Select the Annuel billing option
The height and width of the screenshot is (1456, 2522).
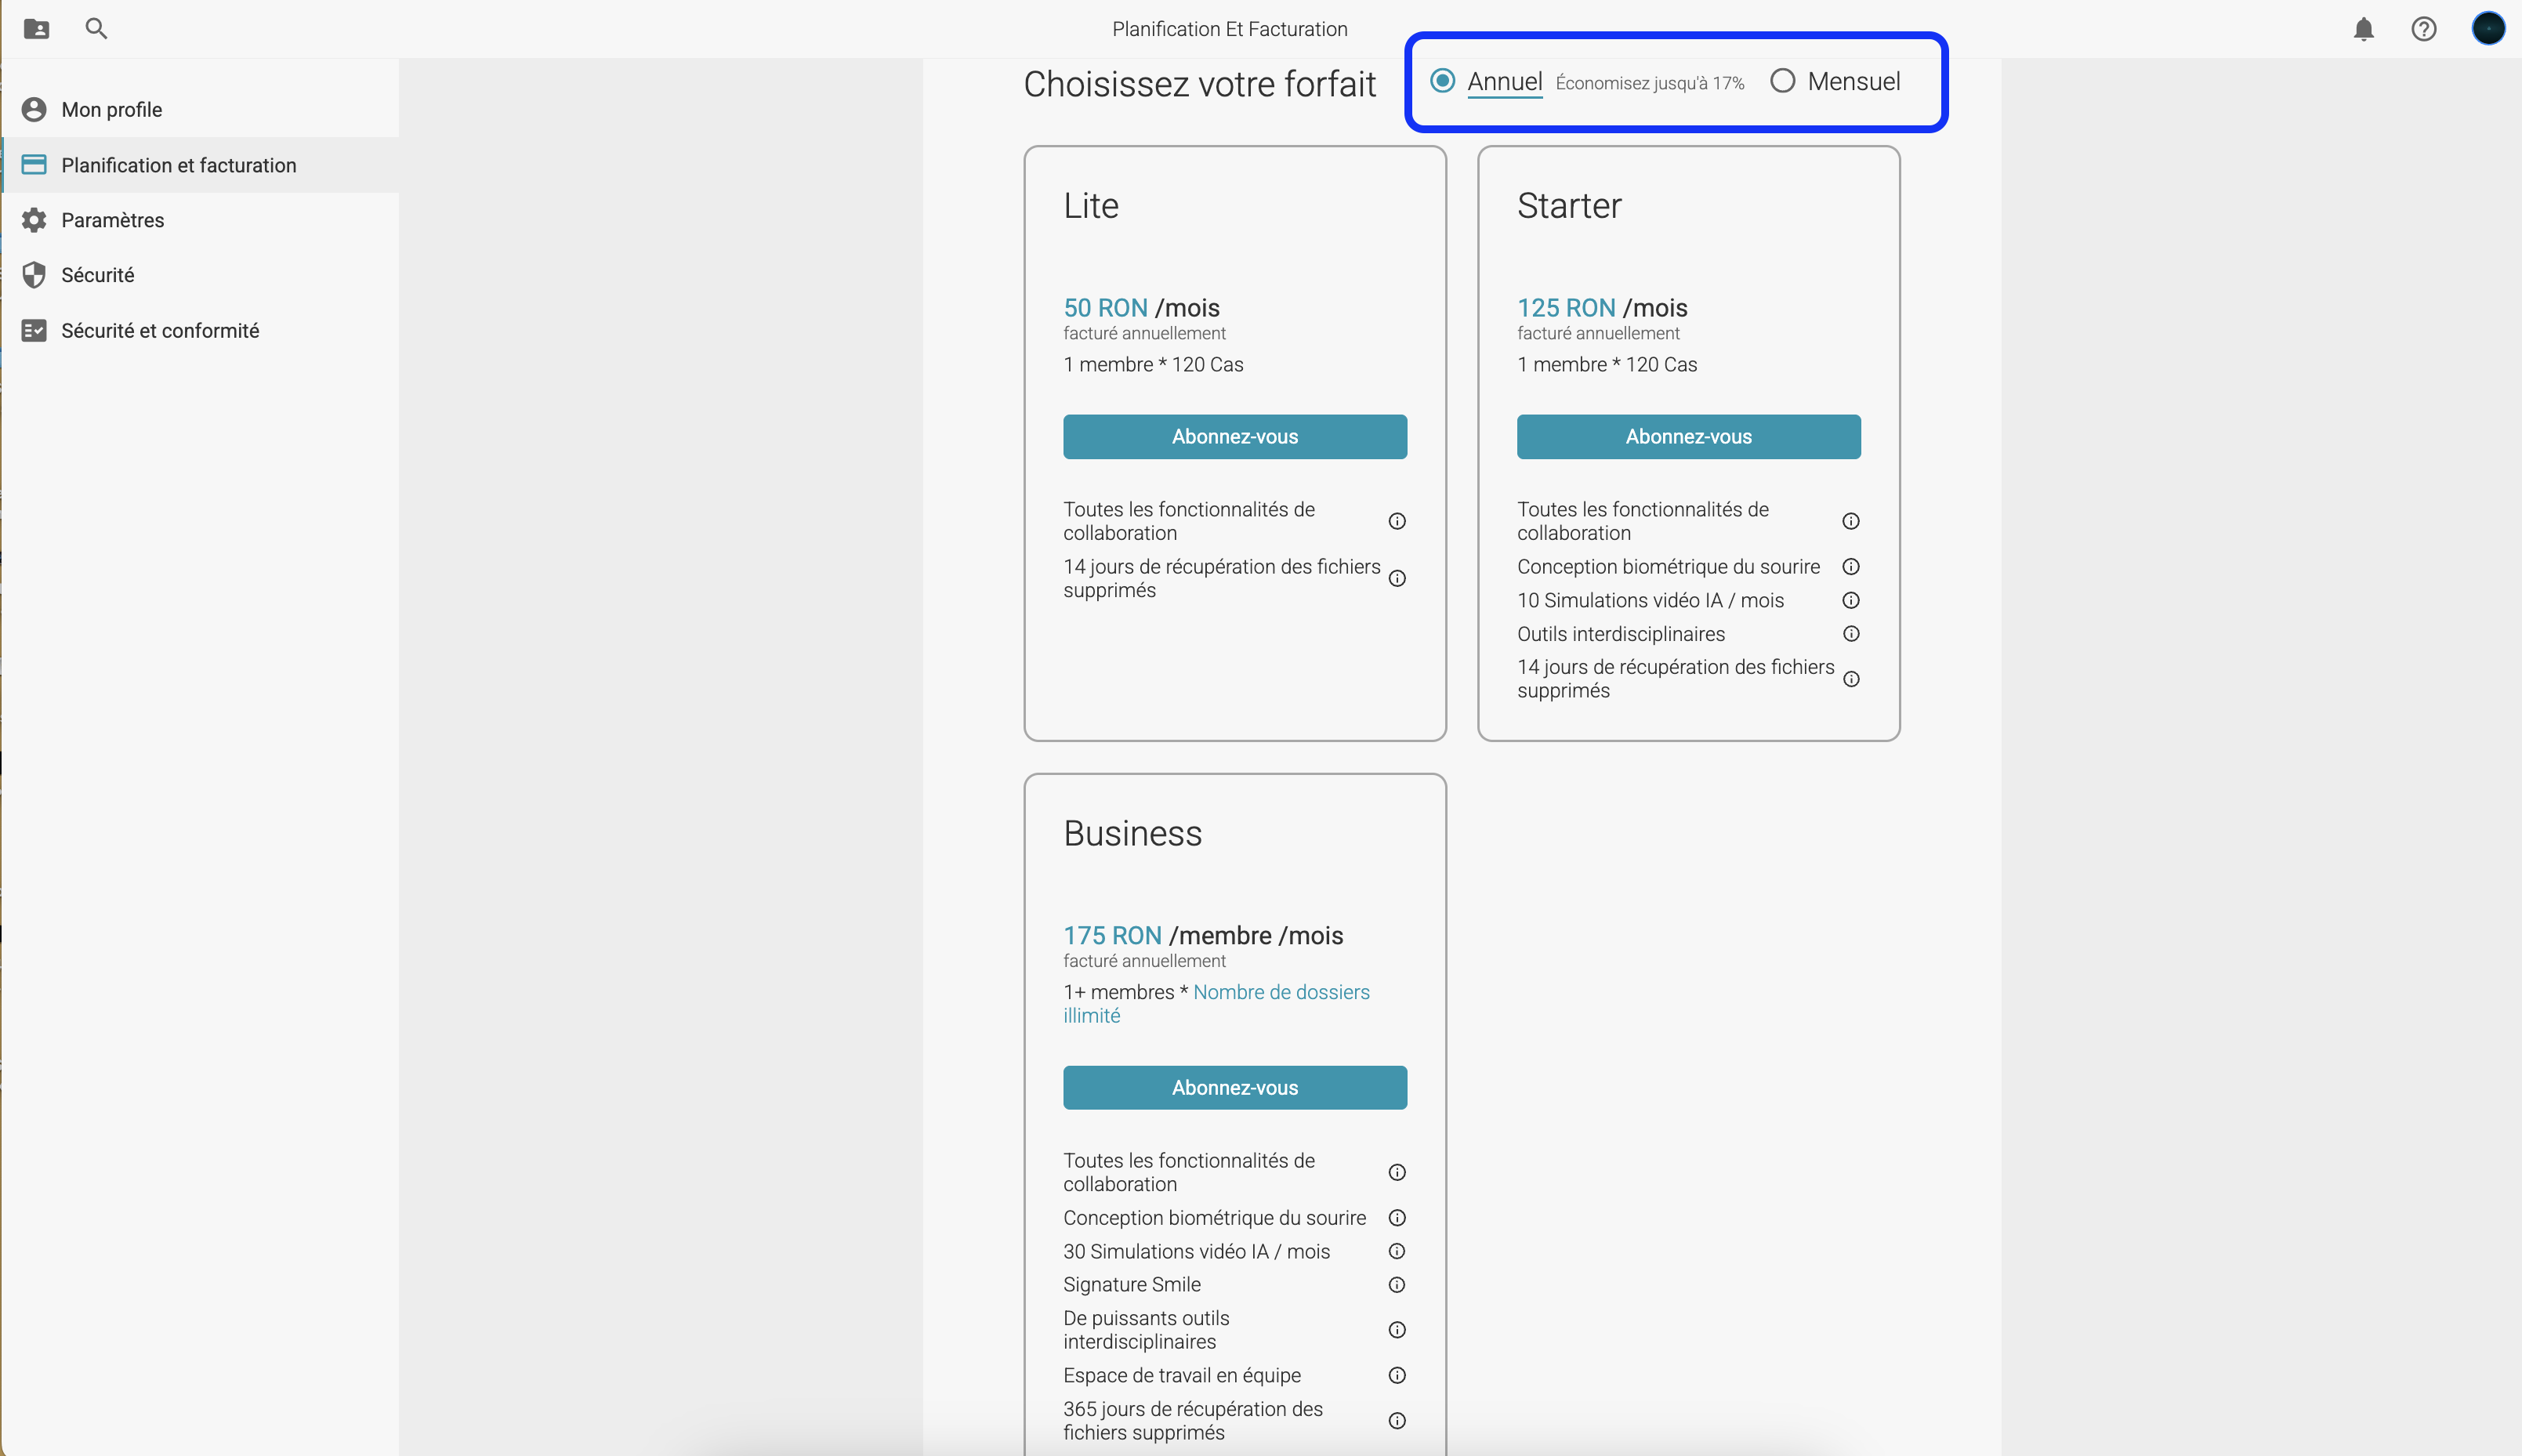[x=1442, y=81]
